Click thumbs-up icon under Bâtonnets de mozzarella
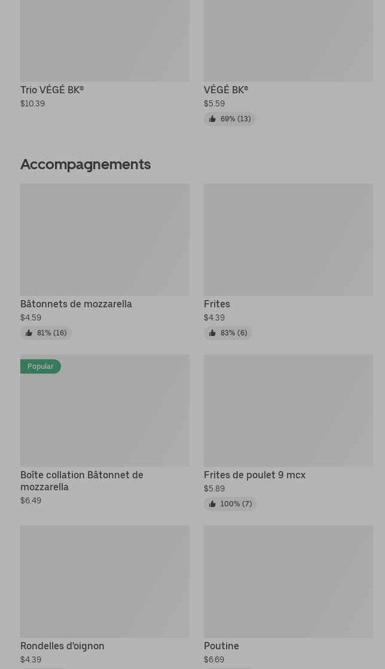 (x=29, y=333)
